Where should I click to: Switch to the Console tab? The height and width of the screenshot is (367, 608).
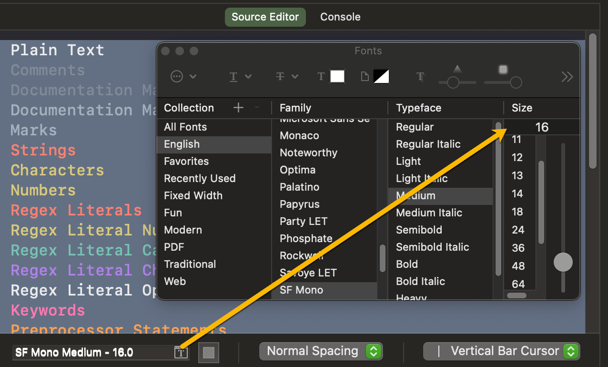(x=340, y=17)
